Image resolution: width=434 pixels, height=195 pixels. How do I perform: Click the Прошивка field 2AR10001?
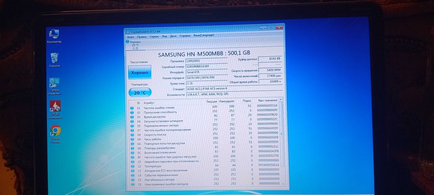[x=207, y=61]
